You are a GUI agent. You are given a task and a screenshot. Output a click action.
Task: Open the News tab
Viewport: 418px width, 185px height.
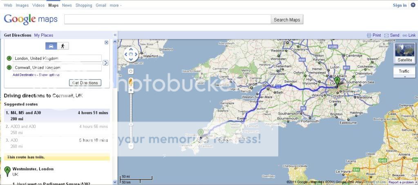coord(67,5)
